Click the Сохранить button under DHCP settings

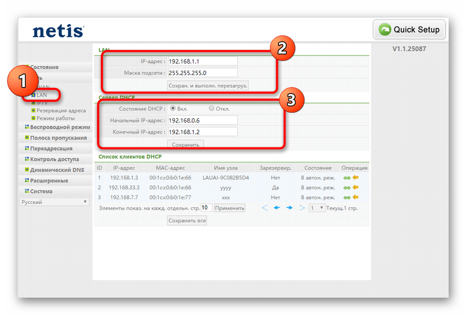click(x=185, y=144)
